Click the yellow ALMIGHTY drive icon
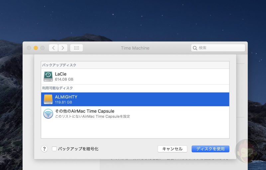Screen dimensions: 266x170 pos(48,99)
